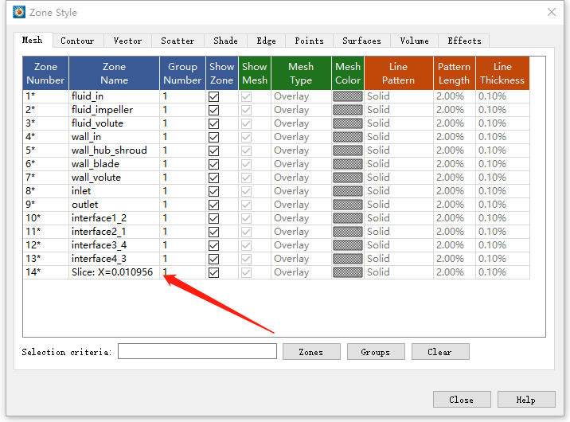Toggle Show Zone for Slice X=0.010956
Screen dimensions: 570x422
(213, 272)
